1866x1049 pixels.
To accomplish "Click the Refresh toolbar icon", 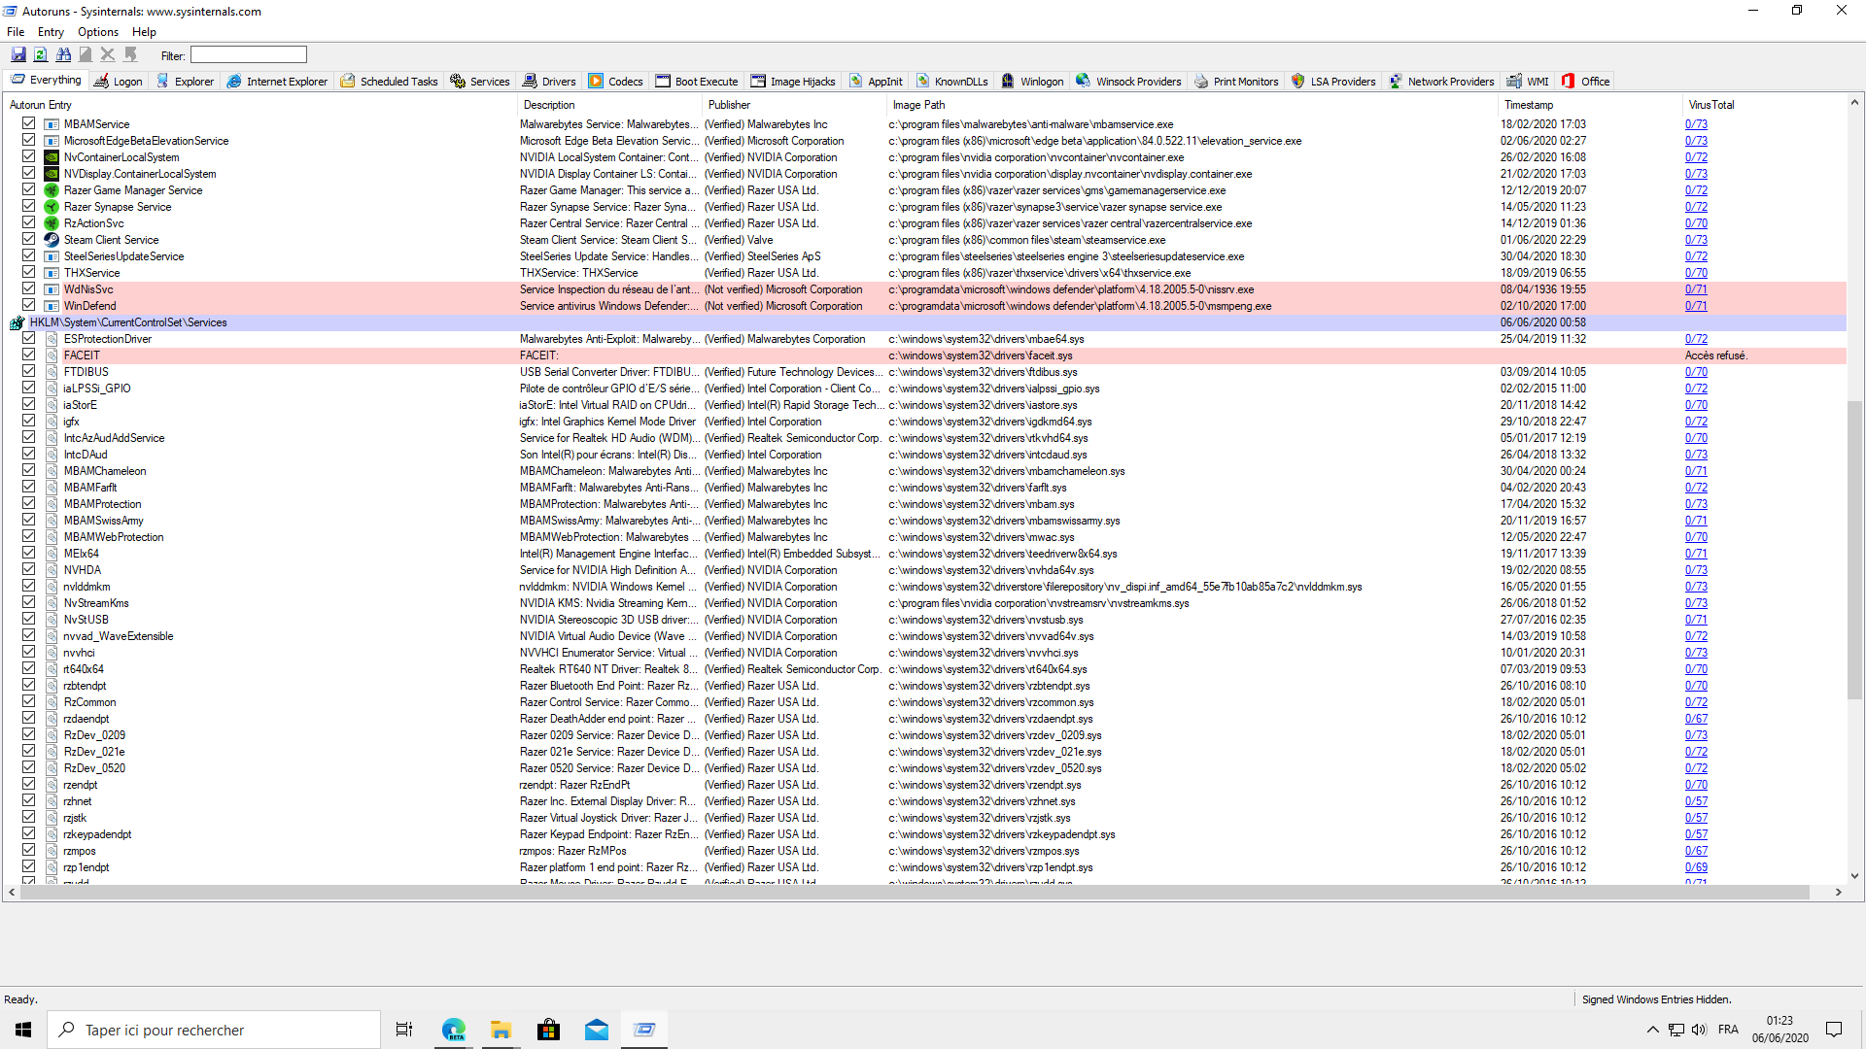I will coord(41,55).
